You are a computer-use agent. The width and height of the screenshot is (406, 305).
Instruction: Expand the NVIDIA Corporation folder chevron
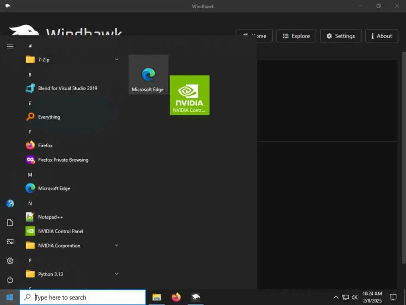point(117,245)
